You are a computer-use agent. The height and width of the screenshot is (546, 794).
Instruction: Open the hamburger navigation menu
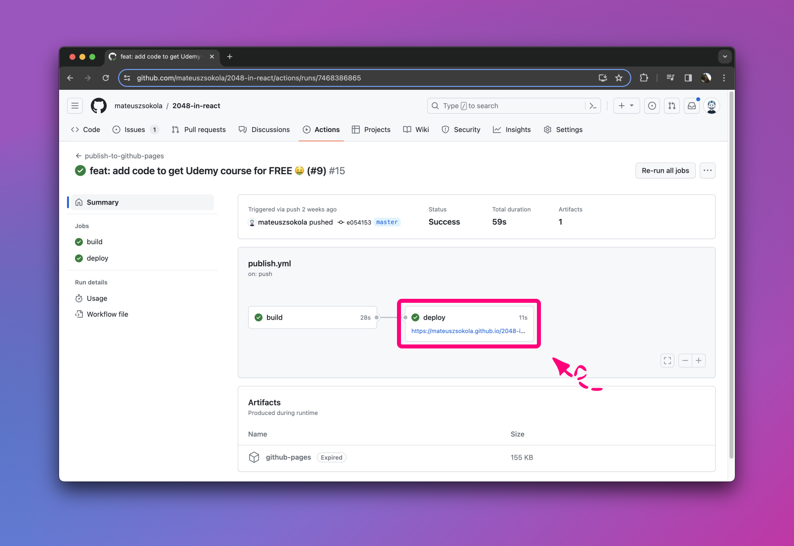(x=75, y=106)
